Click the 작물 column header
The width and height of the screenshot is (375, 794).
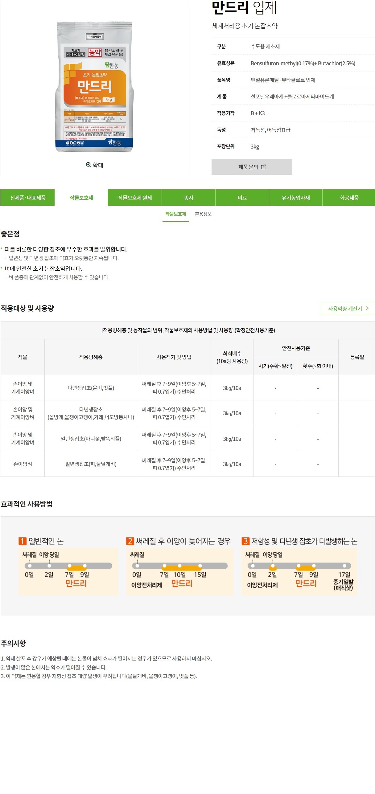click(x=23, y=357)
